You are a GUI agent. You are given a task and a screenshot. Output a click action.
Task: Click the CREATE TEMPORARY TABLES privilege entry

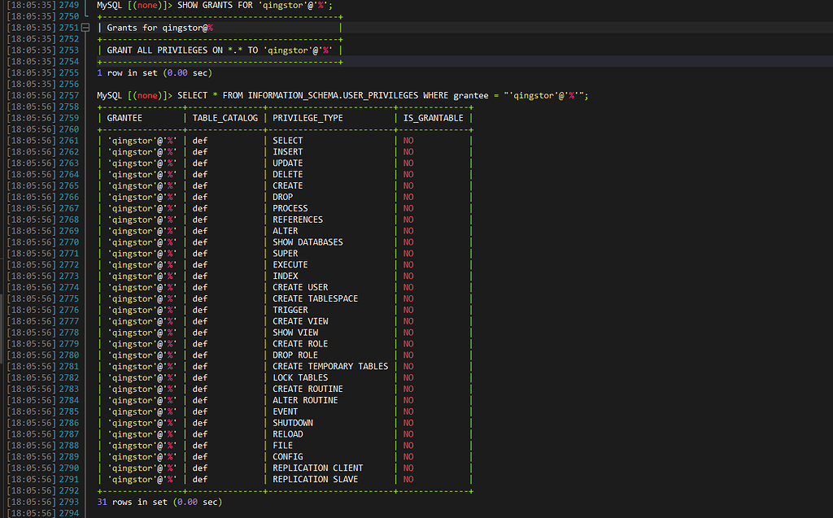[330, 367]
